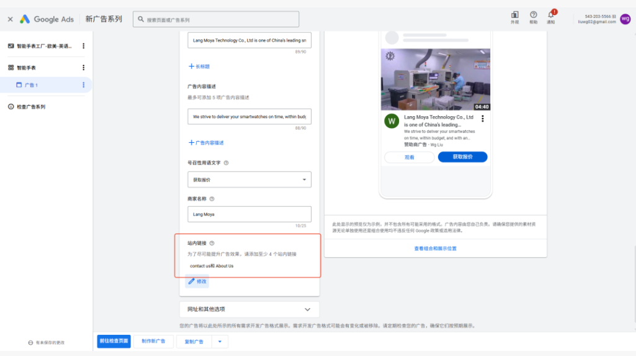Open the arrow dropdown beside 复制广告
Screen dimensions: 636x356
(x=220, y=341)
